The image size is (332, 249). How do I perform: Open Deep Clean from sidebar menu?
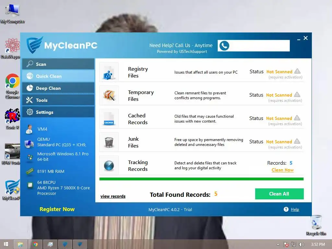[58, 88]
